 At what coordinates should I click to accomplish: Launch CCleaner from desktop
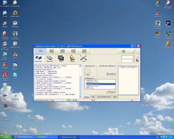[5, 65]
